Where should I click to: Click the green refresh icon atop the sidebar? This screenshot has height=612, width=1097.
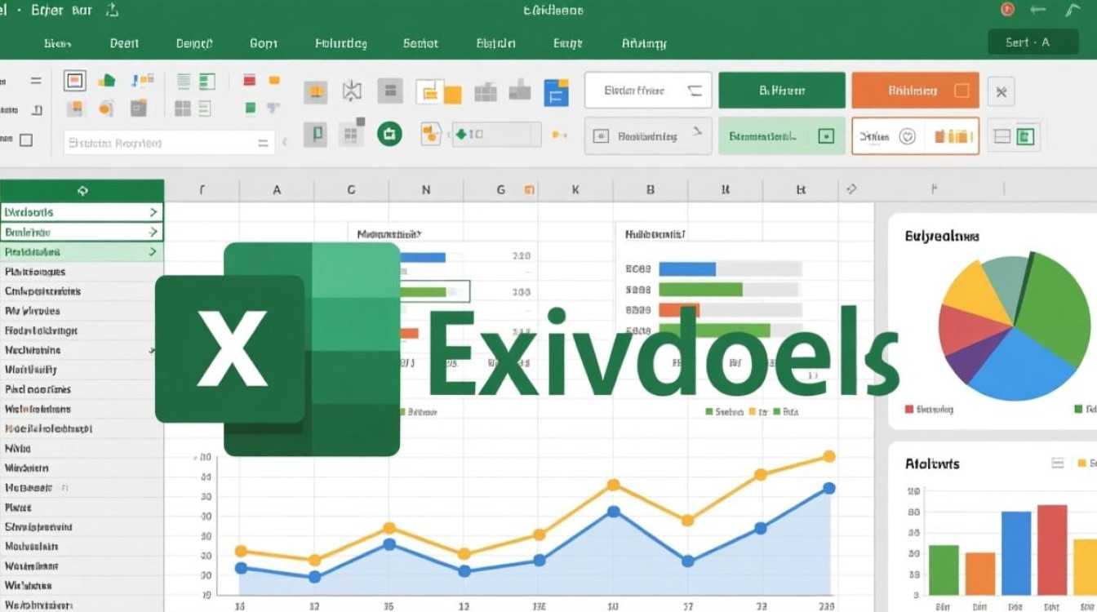(82, 189)
